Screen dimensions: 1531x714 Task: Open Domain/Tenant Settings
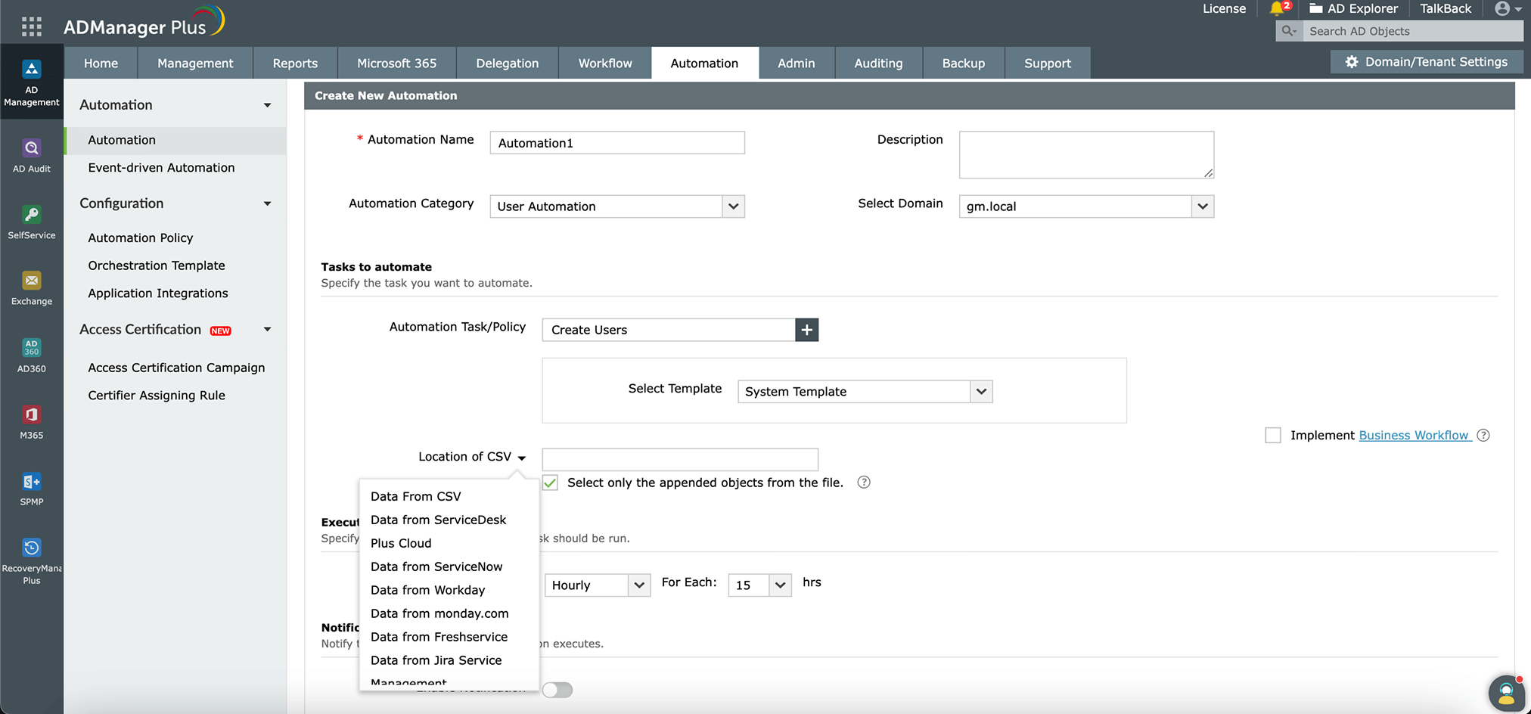pyautogui.click(x=1427, y=62)
